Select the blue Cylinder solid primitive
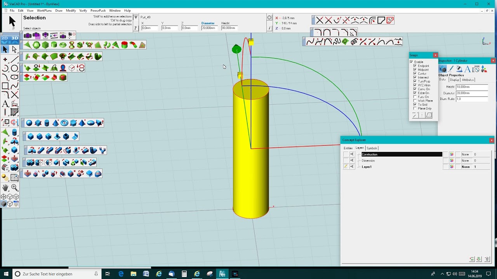The height and width of the screenshot is (279, 497). pos(47,123)
